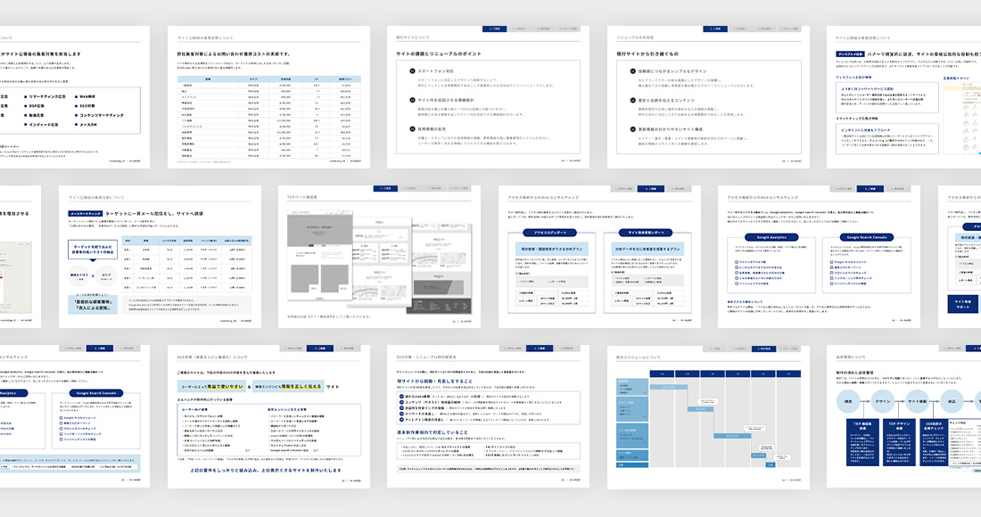981x517 pixels.
Task: Click the 更新情報が分かりやすいサイト構成 heading
Action: coord(670,129)
